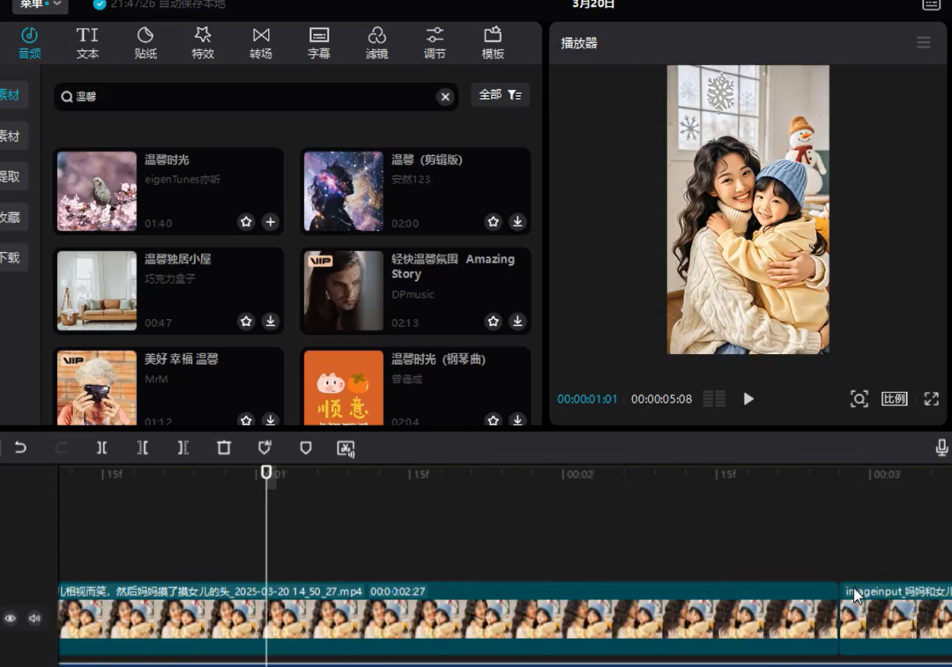
Task: Expand the 菜单 dropdown menu
Action: (x=41, y=4)
